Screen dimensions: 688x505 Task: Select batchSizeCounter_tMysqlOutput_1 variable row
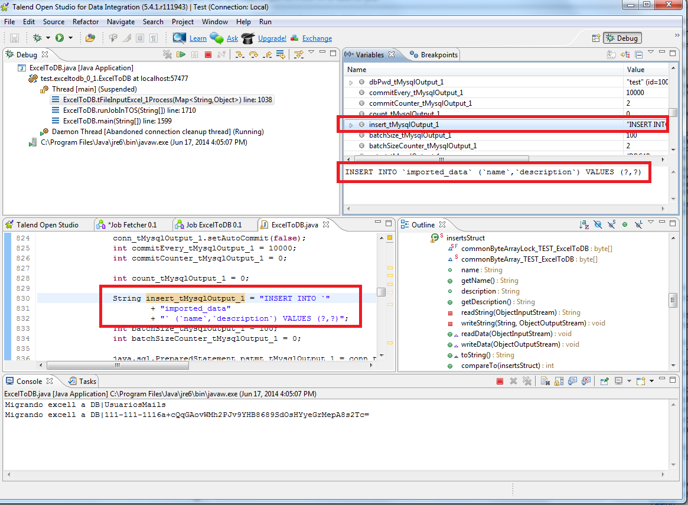(x=506, y=146)
